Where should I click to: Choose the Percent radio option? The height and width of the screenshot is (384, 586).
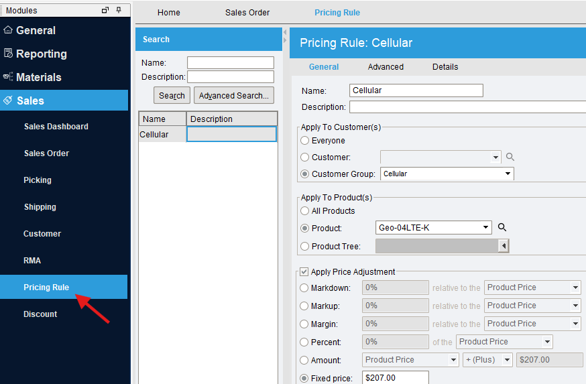pyautogui.click(x=304, y=342)
